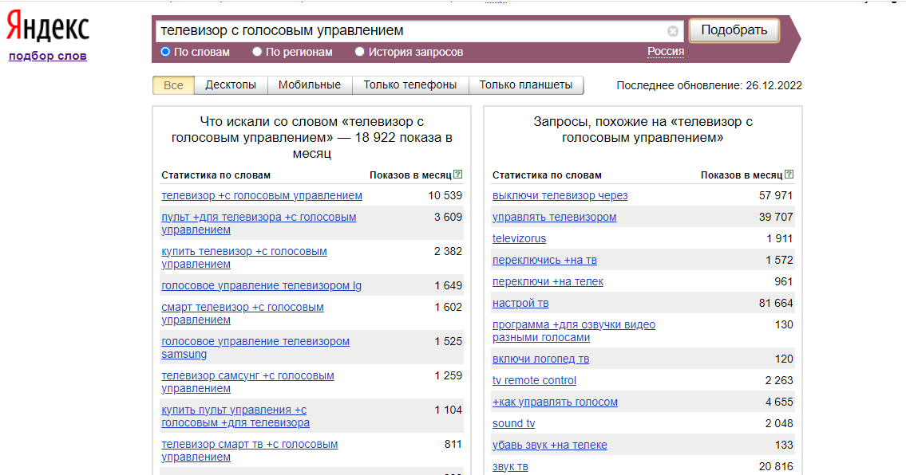The height and width of the screenshot is (475, 906).
Task: Switch to the 'Только планшеты' tab
Action: pyautogui.click(x=526, y=84)
